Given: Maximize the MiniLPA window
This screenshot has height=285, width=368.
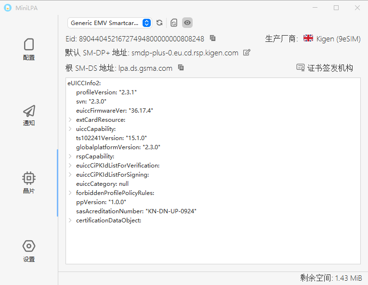Looking at the screenshot, I should [336, 8].
